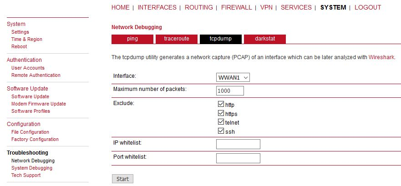Open the Interface WWAN1 dropdown
This screenshot has width=401, height=186.
(233, 77)
